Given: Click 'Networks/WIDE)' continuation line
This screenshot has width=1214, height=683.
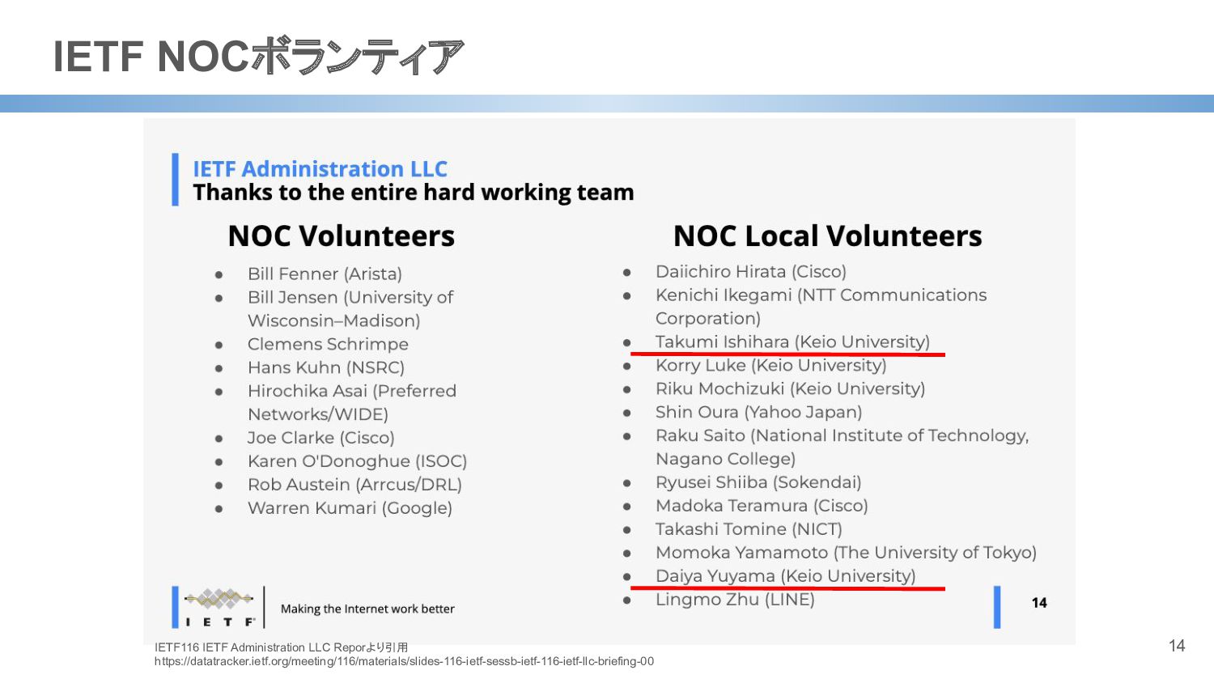Looking at the screenshot, I should (318, 415).
